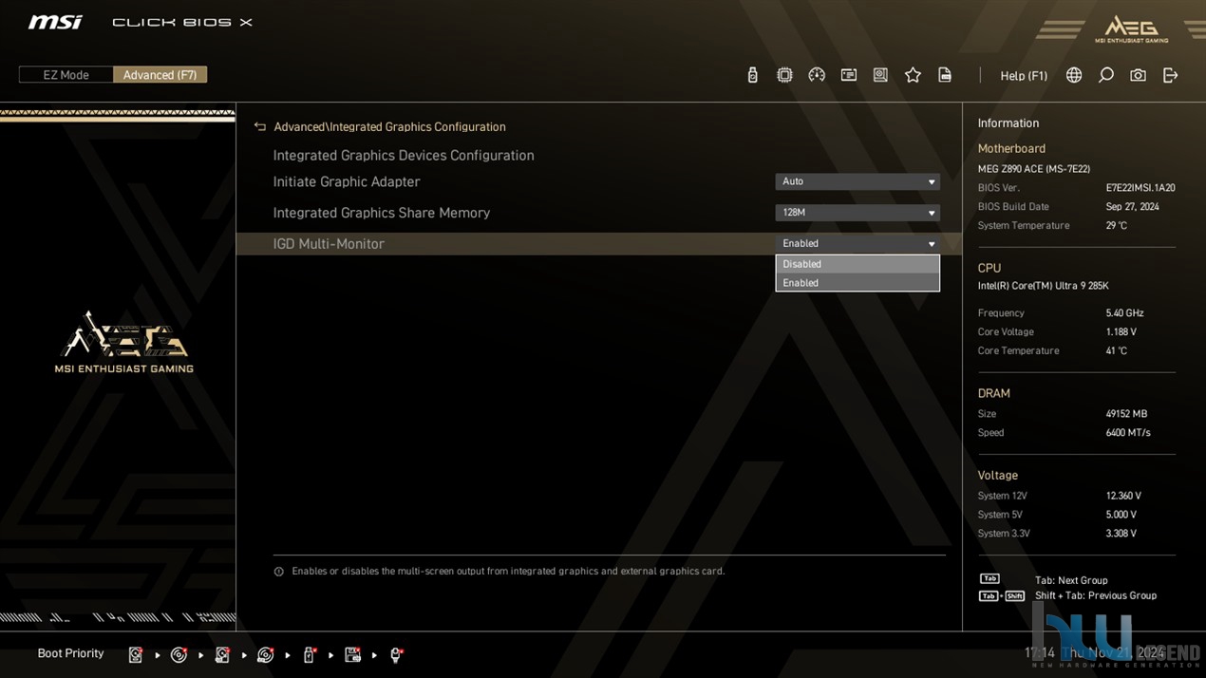Click the Advanced\Integrated Graphics Configuration breadcrumb
The image size is (1206, 678).
coord(389,126)
